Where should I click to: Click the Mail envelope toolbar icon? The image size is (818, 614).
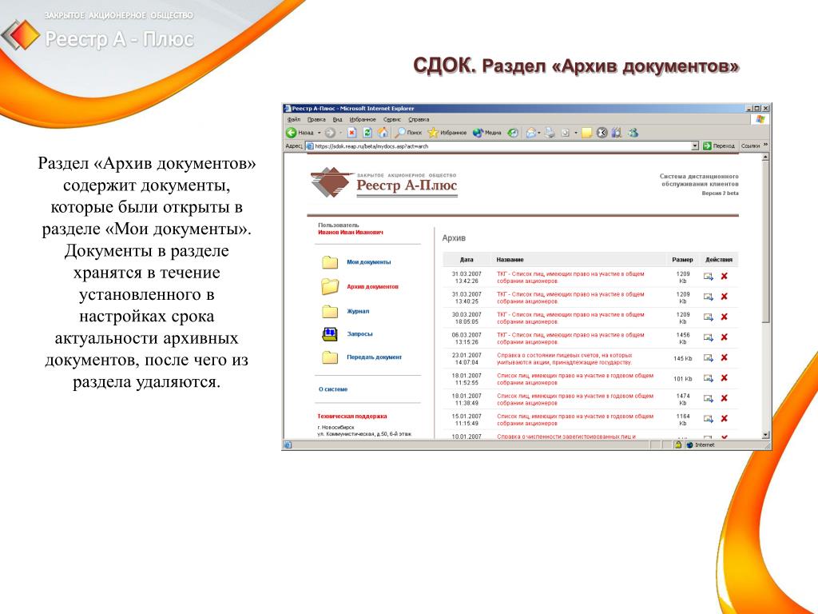point(530,133)
